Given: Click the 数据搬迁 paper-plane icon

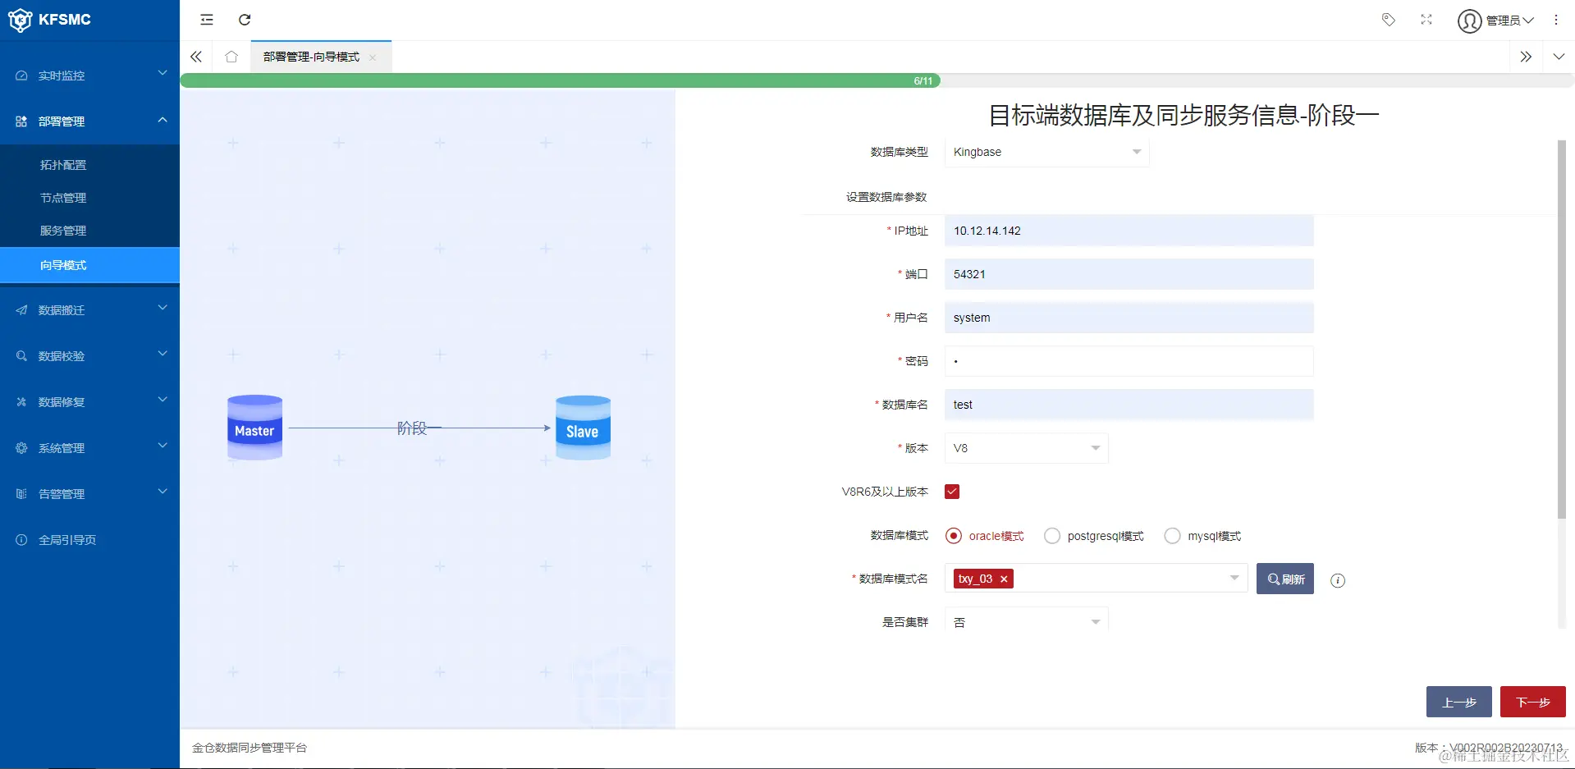Looking at the screenshot, I should tap(21, 310).
